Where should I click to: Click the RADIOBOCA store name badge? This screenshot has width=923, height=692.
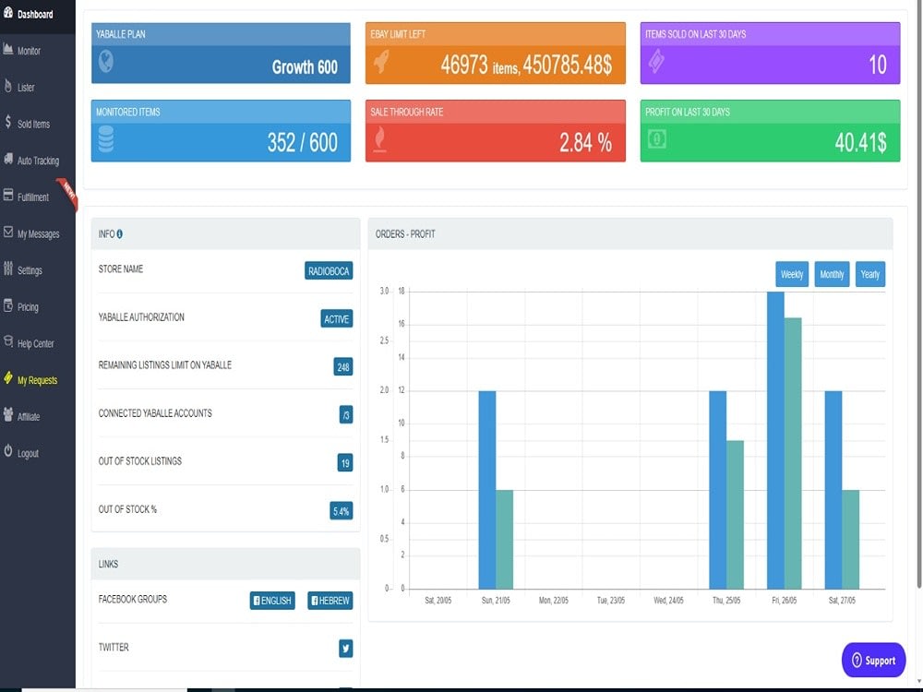click(329, 270)
